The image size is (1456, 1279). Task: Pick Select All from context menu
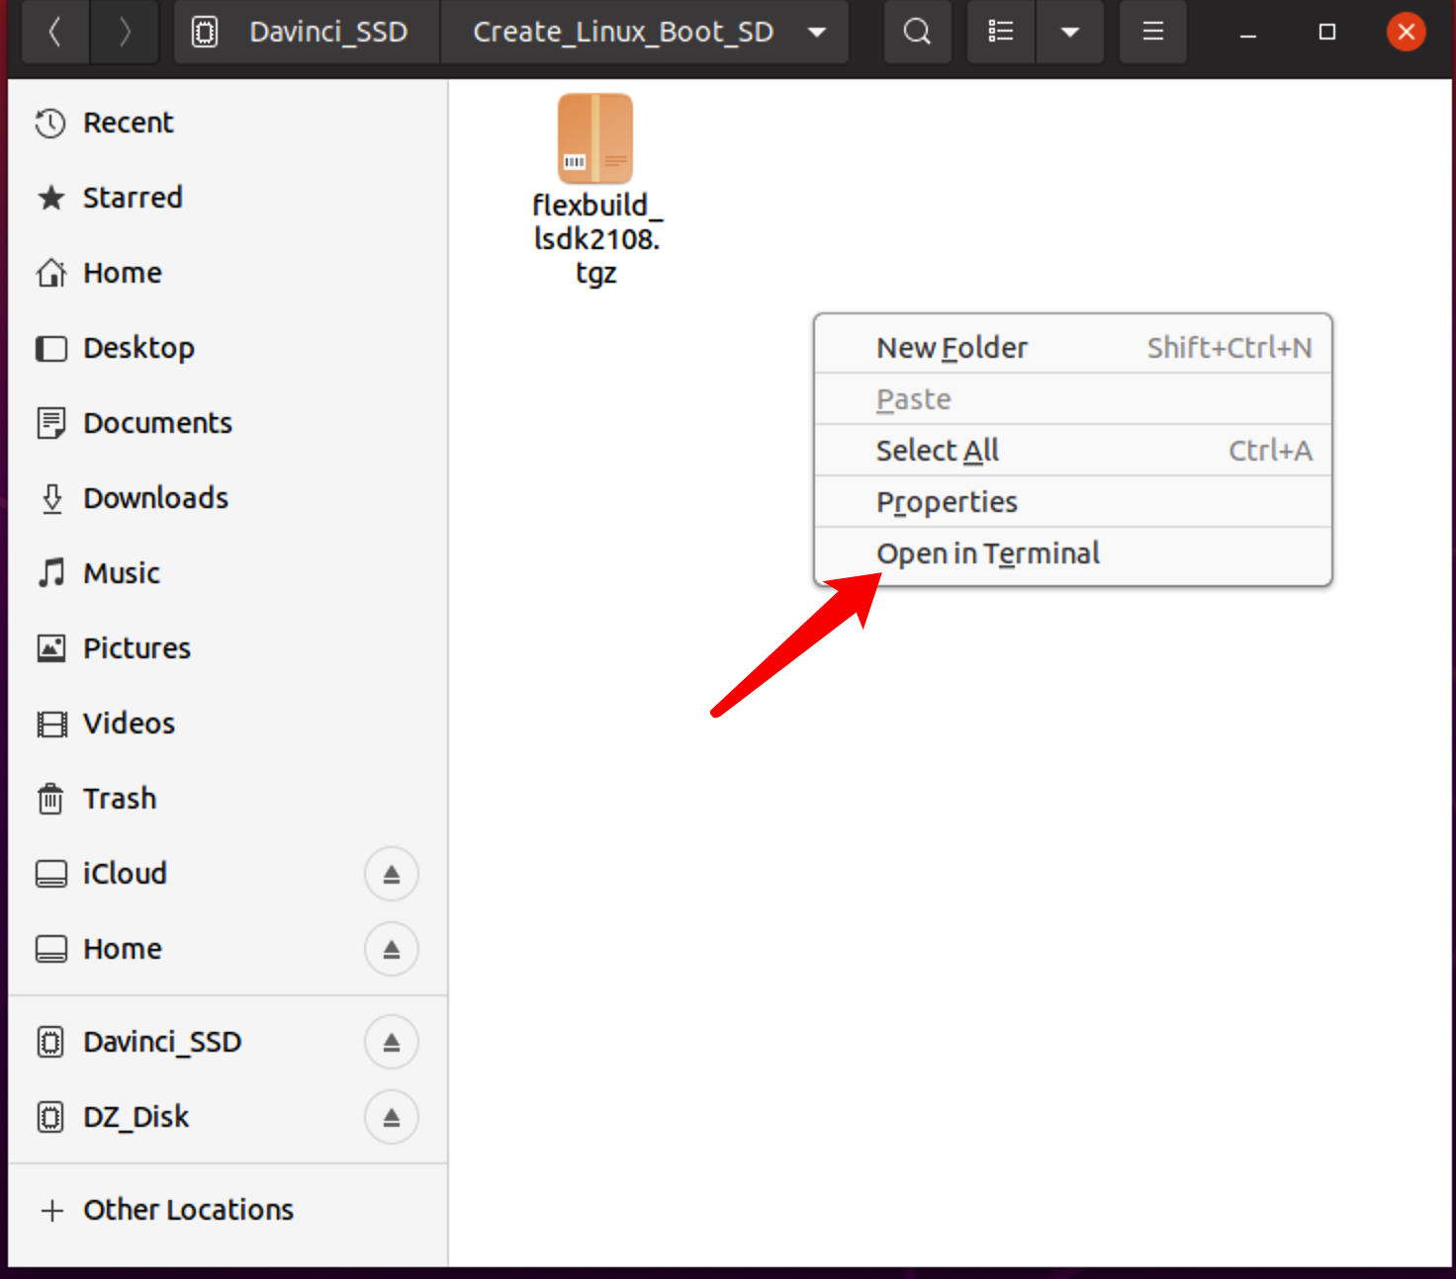pos(937,451)
